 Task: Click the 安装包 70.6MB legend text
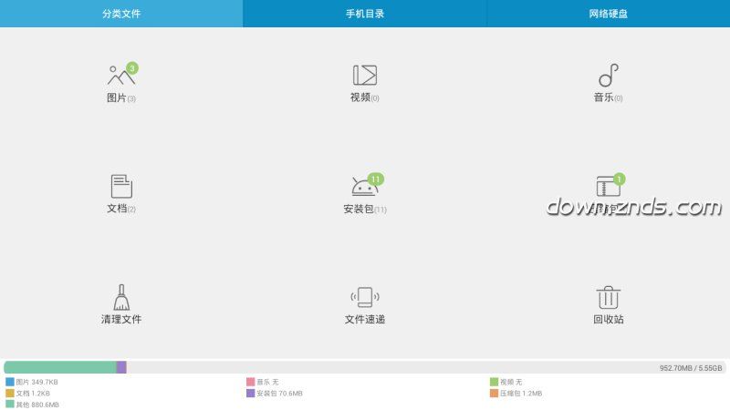click(279, 394)
